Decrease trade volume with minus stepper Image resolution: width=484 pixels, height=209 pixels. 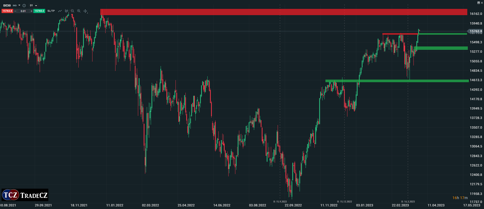pos(15,11)
